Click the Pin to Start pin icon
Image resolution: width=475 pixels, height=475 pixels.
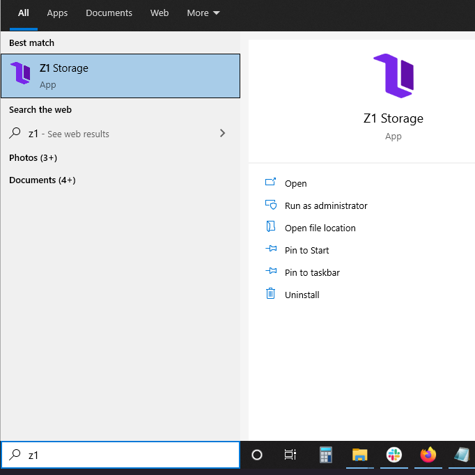pyautogui.click(x=271, y=249)
